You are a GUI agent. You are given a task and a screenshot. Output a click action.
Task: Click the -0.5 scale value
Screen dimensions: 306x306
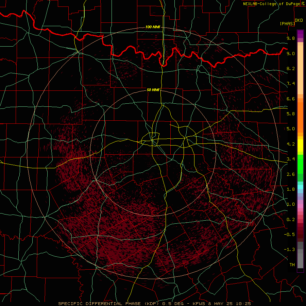pos(289,235)
